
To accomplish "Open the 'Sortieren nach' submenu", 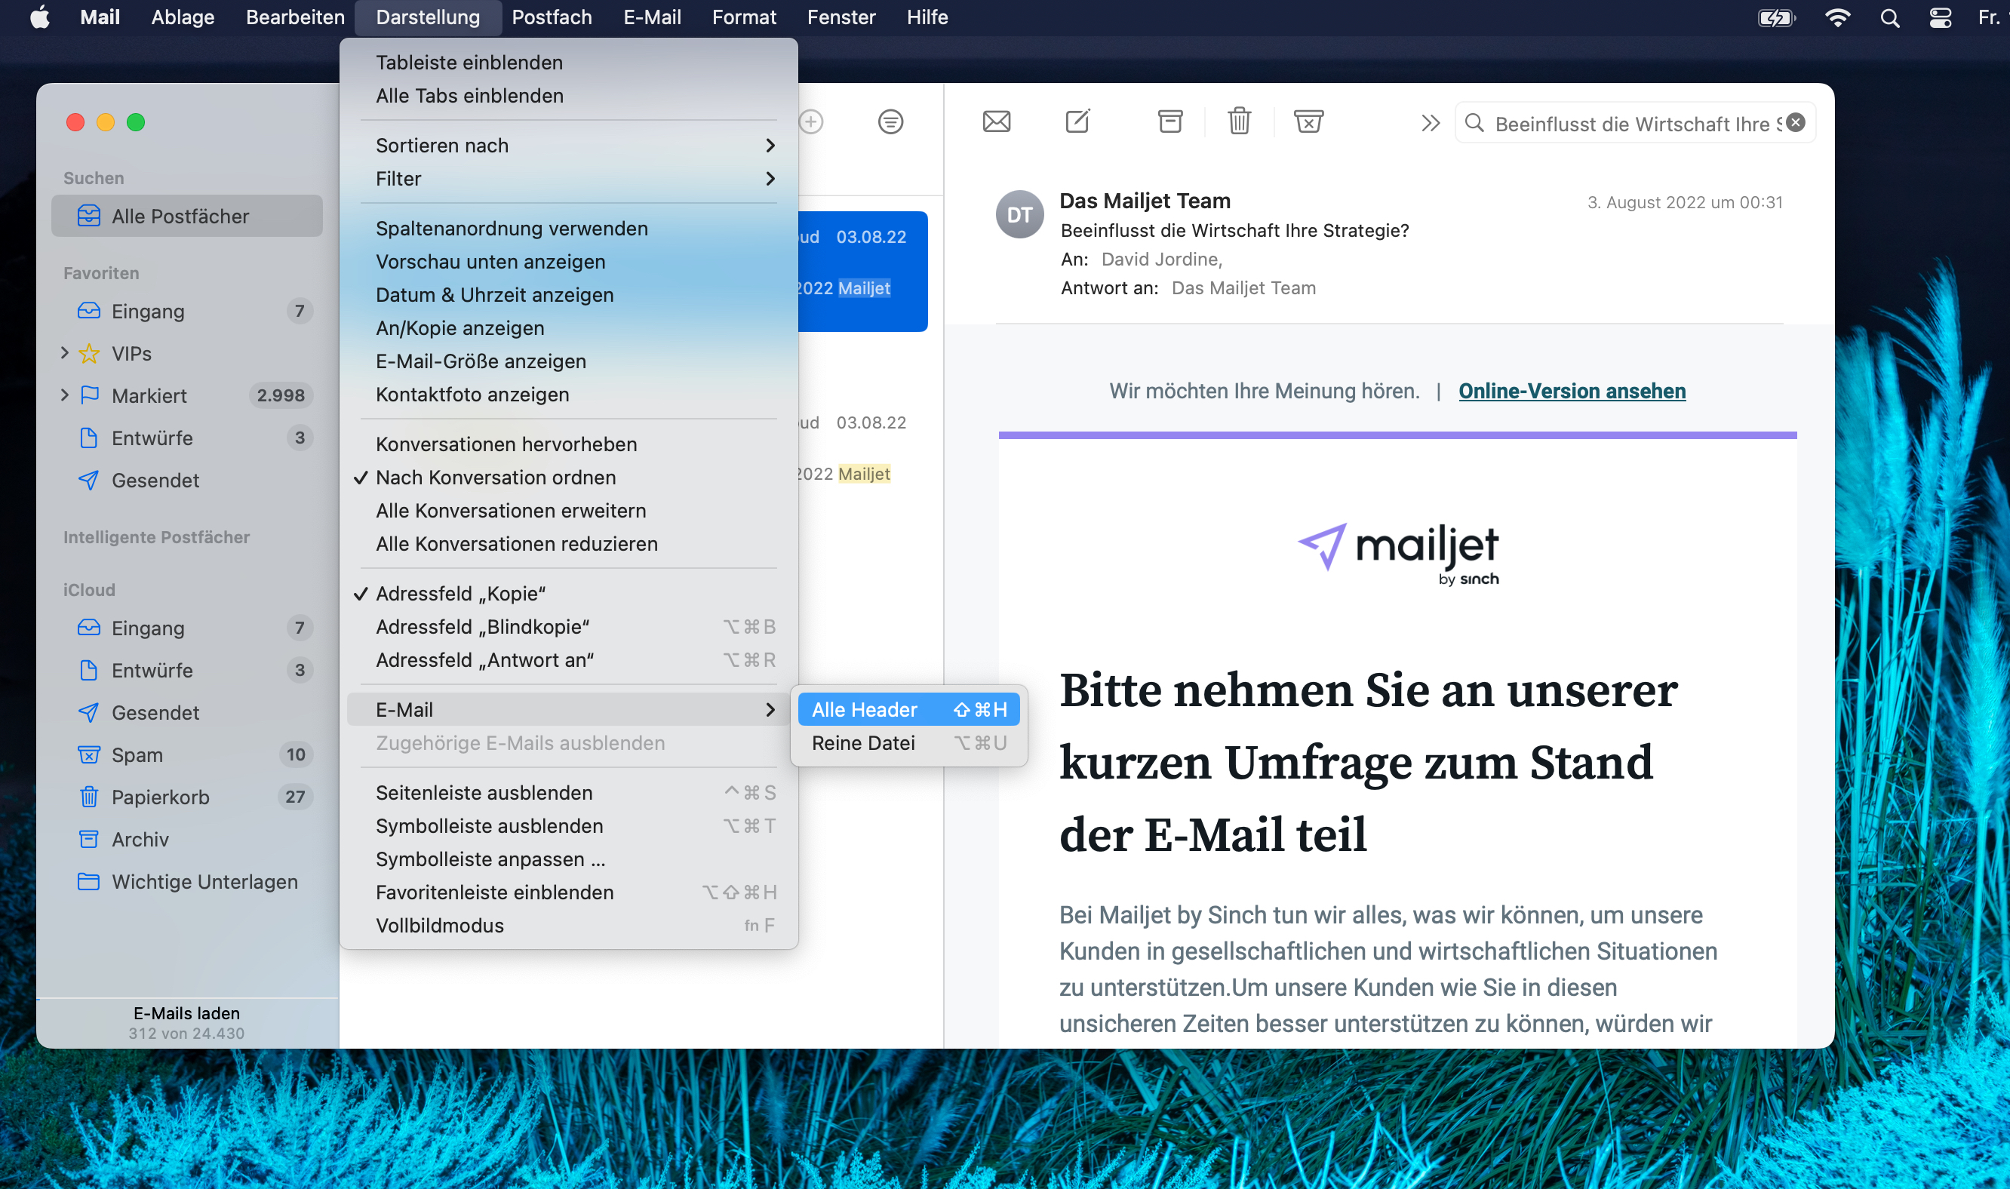I will click(442, 145).
